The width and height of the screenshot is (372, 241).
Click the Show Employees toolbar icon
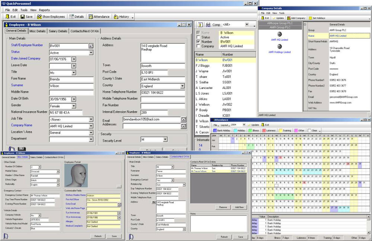tap(39, 17)
